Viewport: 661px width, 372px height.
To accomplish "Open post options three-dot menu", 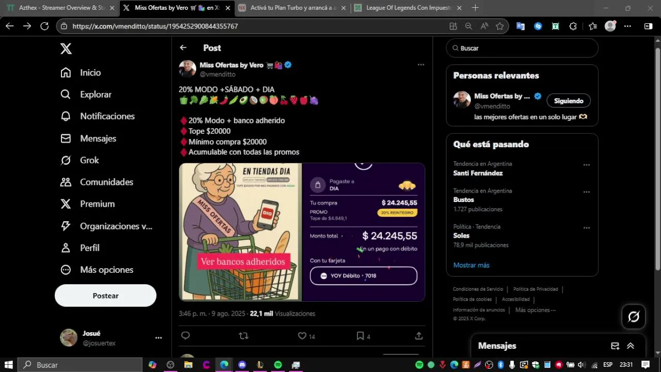I will (421, 65).
